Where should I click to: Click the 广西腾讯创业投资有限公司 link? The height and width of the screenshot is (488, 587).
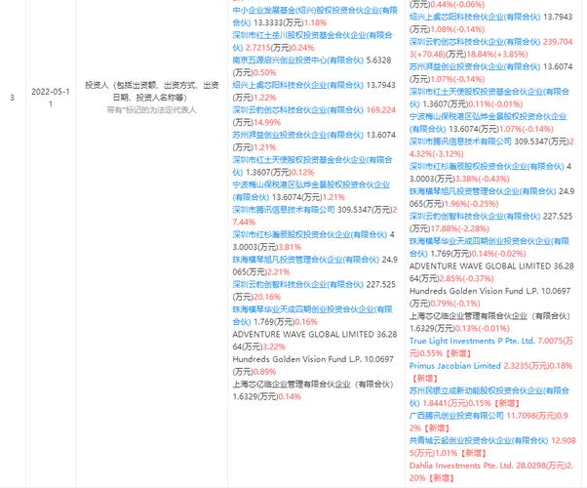(x=456, y=416)
